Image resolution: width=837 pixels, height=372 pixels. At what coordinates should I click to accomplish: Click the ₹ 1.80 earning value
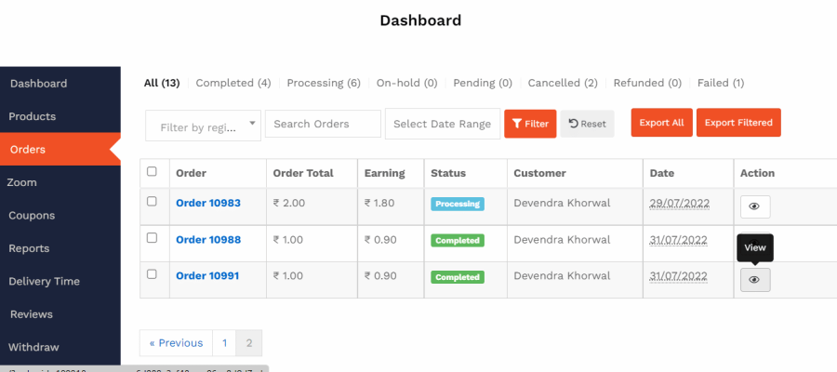click(380, 203)
